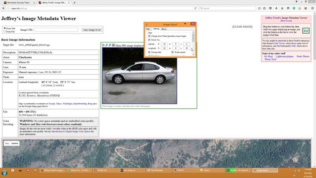
Task: Go to the Firefox home icon
Action: pyautogui.click(x=282, y=8)
